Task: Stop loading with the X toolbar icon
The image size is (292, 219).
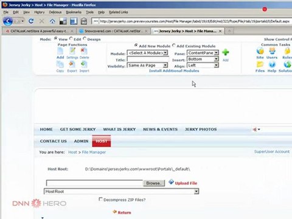Action: 42,21
